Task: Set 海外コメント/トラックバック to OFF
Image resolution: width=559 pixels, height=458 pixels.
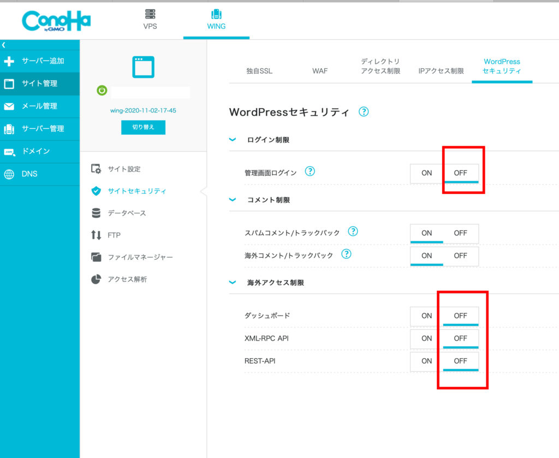Action: point(461,256)
